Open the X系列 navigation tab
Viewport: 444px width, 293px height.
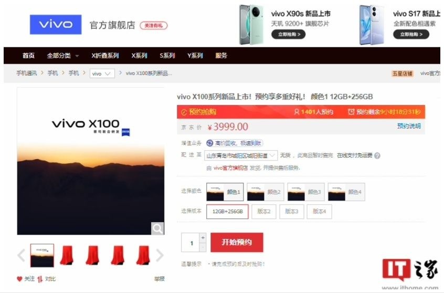(139, 56)
